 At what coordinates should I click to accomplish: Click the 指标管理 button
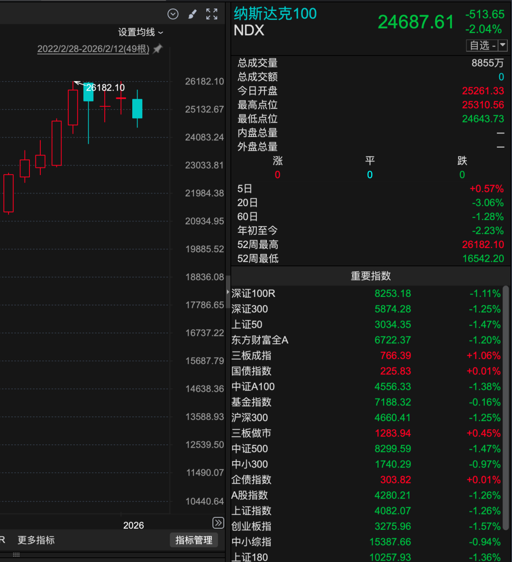(194, 540)
